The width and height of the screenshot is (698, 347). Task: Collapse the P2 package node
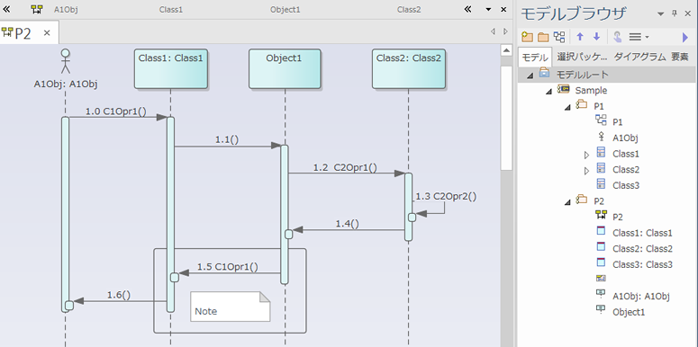[567, 202]
